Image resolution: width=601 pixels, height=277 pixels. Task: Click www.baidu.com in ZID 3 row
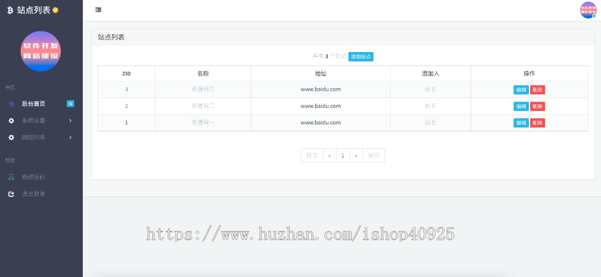321,89
